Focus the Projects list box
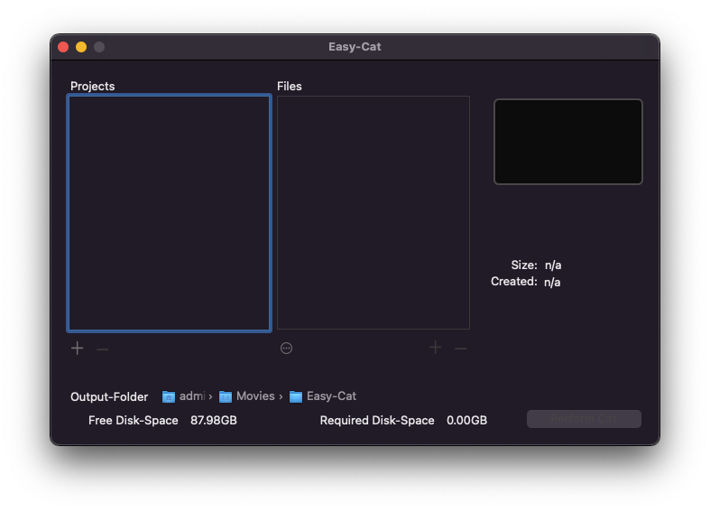710x512 pixels. click(x=169, y=213)
